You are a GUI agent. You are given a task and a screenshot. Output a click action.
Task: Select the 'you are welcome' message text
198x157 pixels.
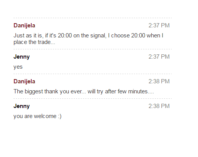click(37, 116)
